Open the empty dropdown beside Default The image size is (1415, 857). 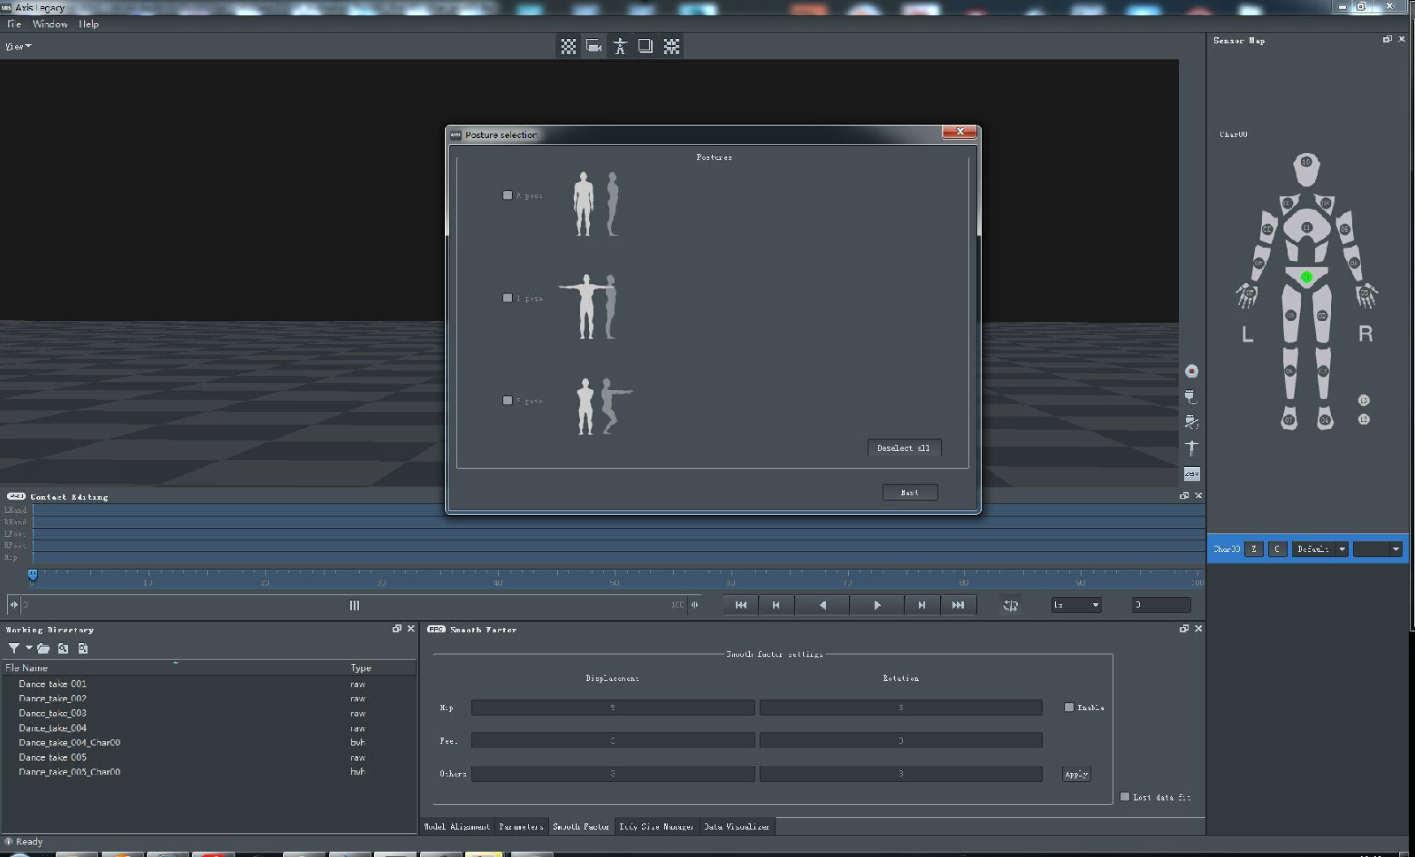click(1378, 549)
